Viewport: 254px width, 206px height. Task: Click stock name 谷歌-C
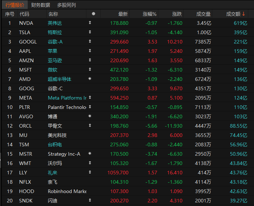click(55, 88)
